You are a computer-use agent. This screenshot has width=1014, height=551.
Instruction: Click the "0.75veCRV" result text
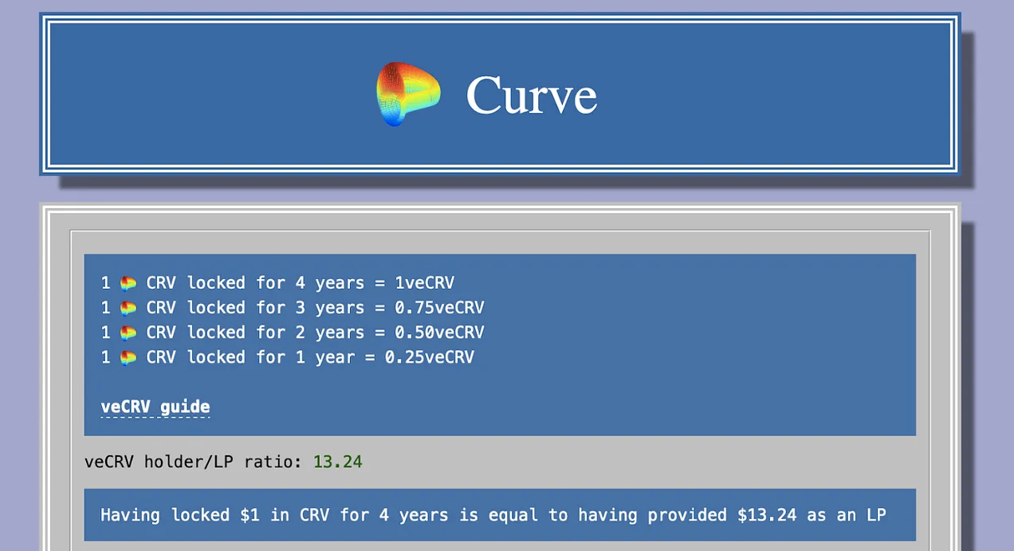(439, 308)
